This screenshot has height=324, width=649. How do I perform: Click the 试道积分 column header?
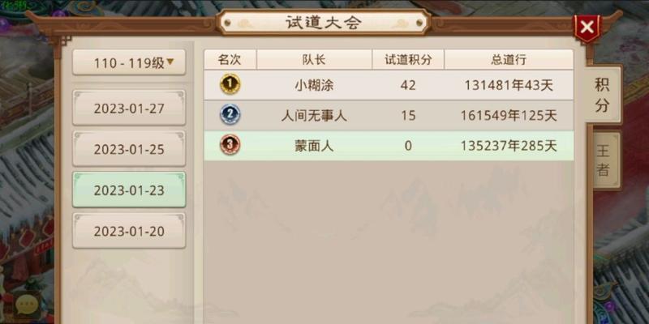tap(408, 59)
